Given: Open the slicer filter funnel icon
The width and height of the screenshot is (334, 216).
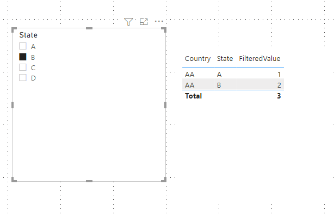Looking at the screenshot, I should (128, 22).
